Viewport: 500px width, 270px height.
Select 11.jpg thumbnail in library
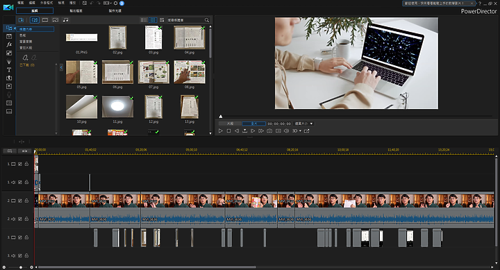pos(117,107)
